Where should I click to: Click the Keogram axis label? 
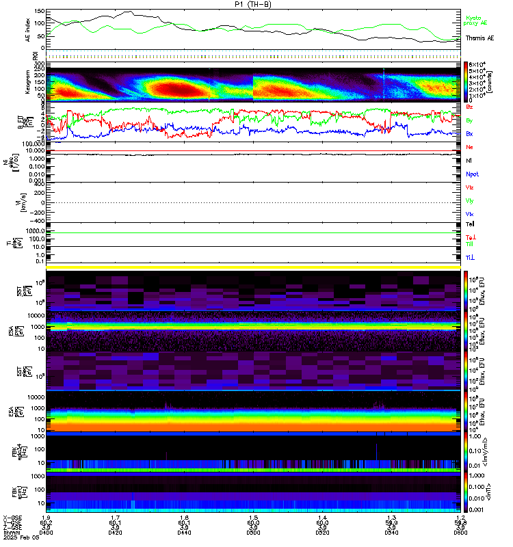(27, 82)
